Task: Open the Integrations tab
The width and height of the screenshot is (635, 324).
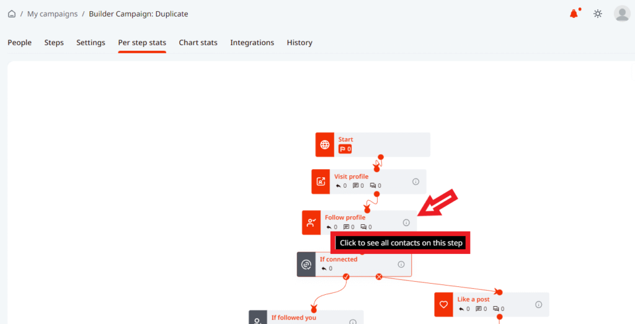Action: pos(252,43)
